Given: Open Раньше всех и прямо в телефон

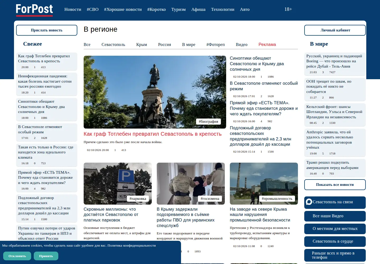Looking at the screenshot, I should [x=335, y=255].
